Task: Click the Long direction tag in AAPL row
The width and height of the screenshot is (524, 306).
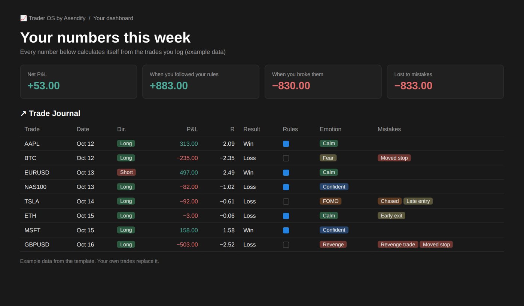Action: pyautogui.click(x=126, y=143)
